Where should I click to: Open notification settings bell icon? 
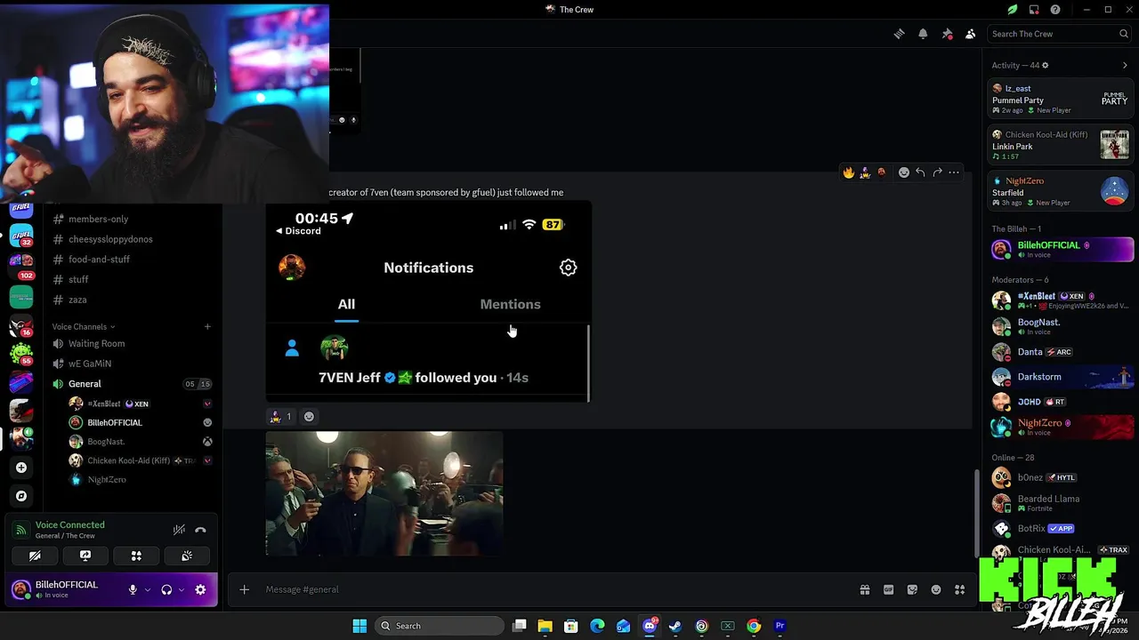[923, 34]
